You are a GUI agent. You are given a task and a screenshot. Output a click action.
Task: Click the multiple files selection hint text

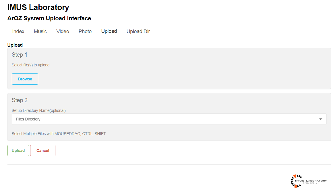click(59, 134)
